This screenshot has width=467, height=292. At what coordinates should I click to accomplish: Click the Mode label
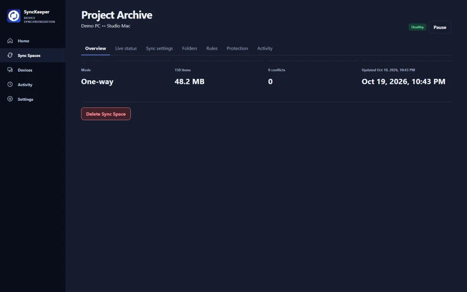[86, 70]
